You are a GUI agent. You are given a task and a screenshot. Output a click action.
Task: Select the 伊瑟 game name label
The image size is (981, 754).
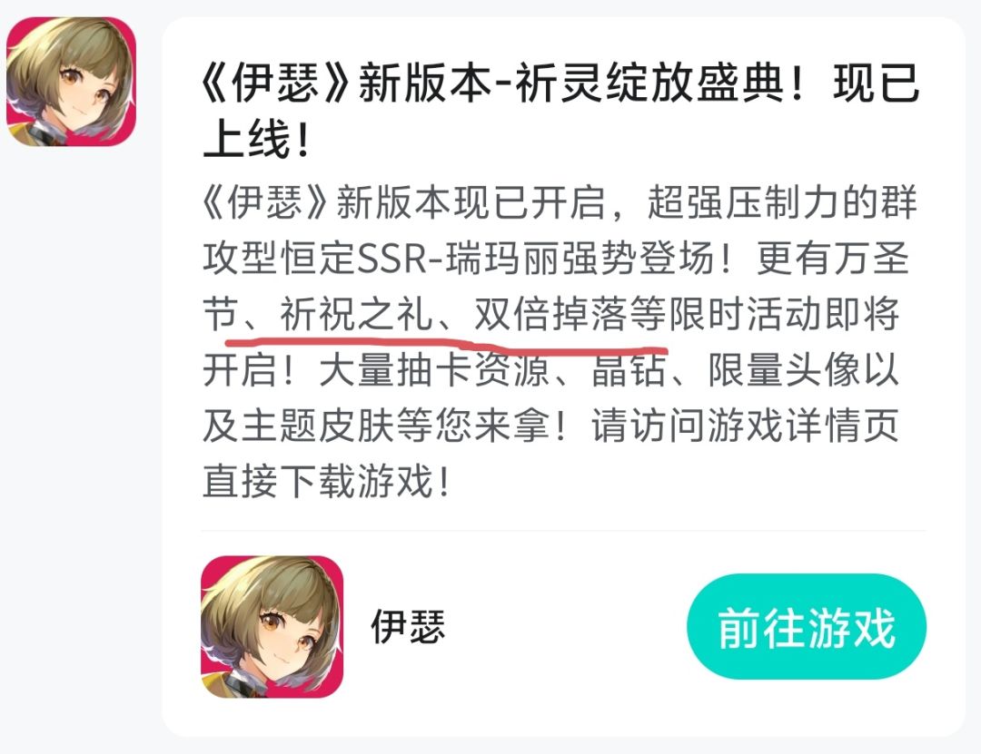pos(408,626)
